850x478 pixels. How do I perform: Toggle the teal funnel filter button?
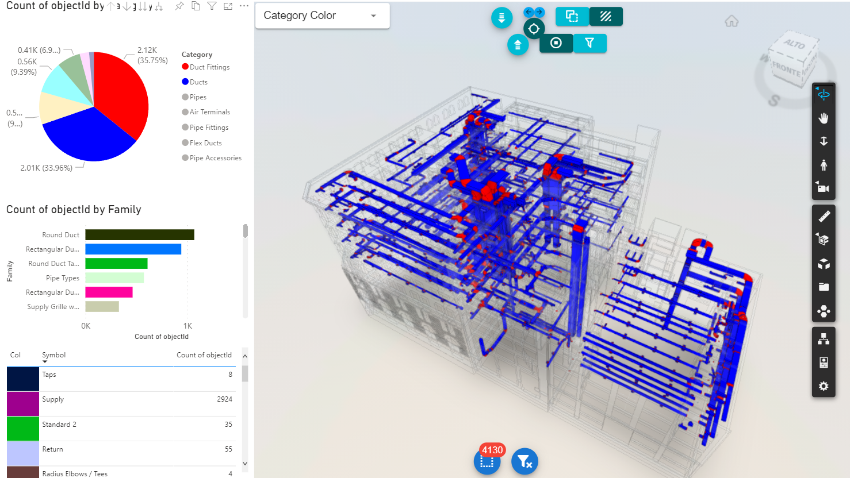[589, 43]
